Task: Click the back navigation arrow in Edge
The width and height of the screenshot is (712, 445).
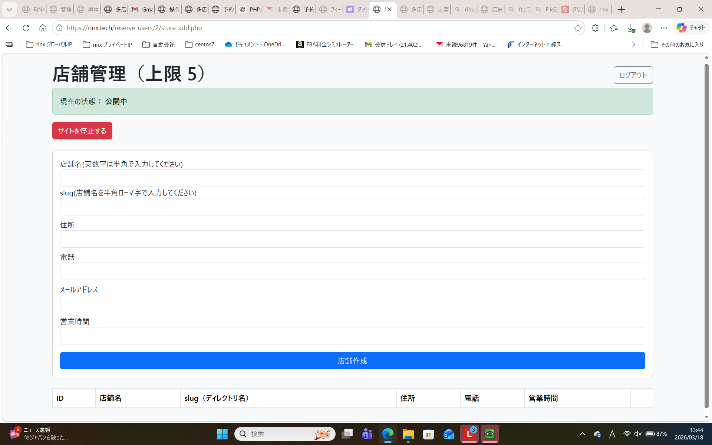Action: (x=9, y=28)
